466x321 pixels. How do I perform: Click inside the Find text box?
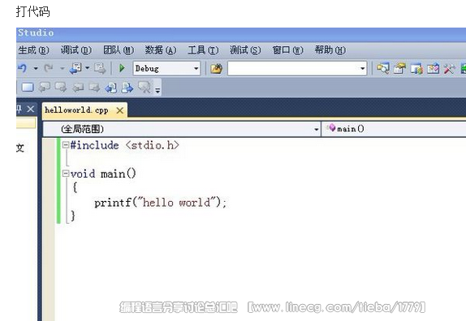click(293, 69)
